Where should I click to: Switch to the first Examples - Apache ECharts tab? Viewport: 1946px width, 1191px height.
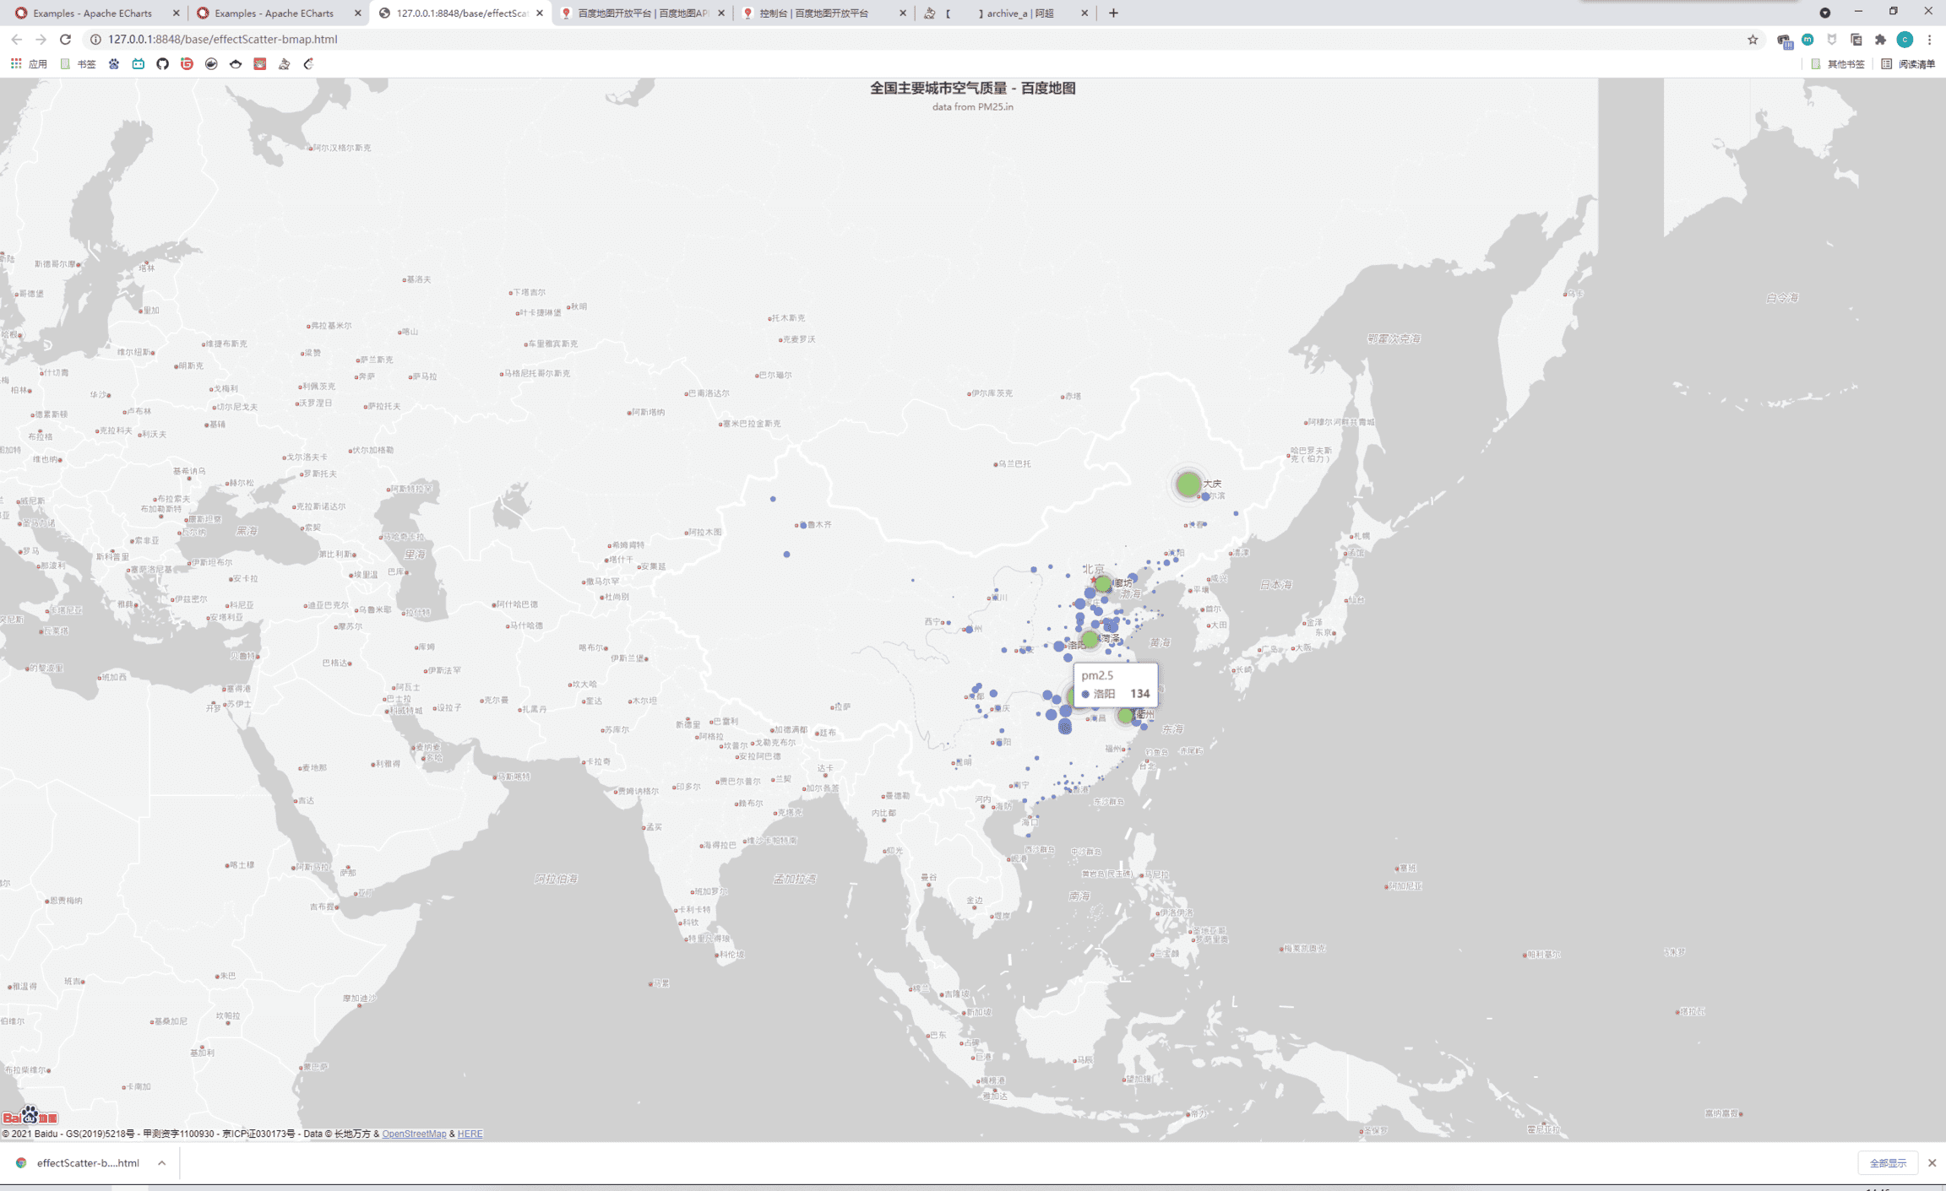click(91, 14)
